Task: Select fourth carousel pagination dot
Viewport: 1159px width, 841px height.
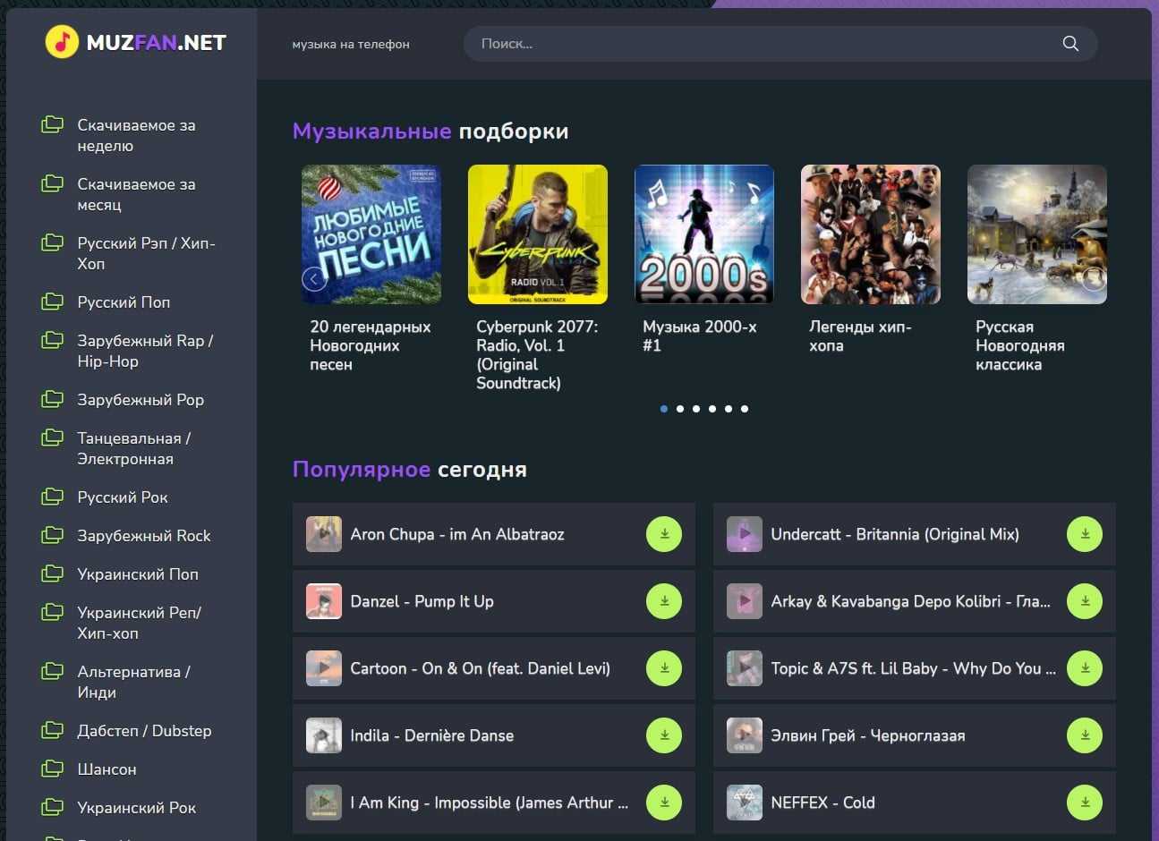Action: (x=712, y=409)
